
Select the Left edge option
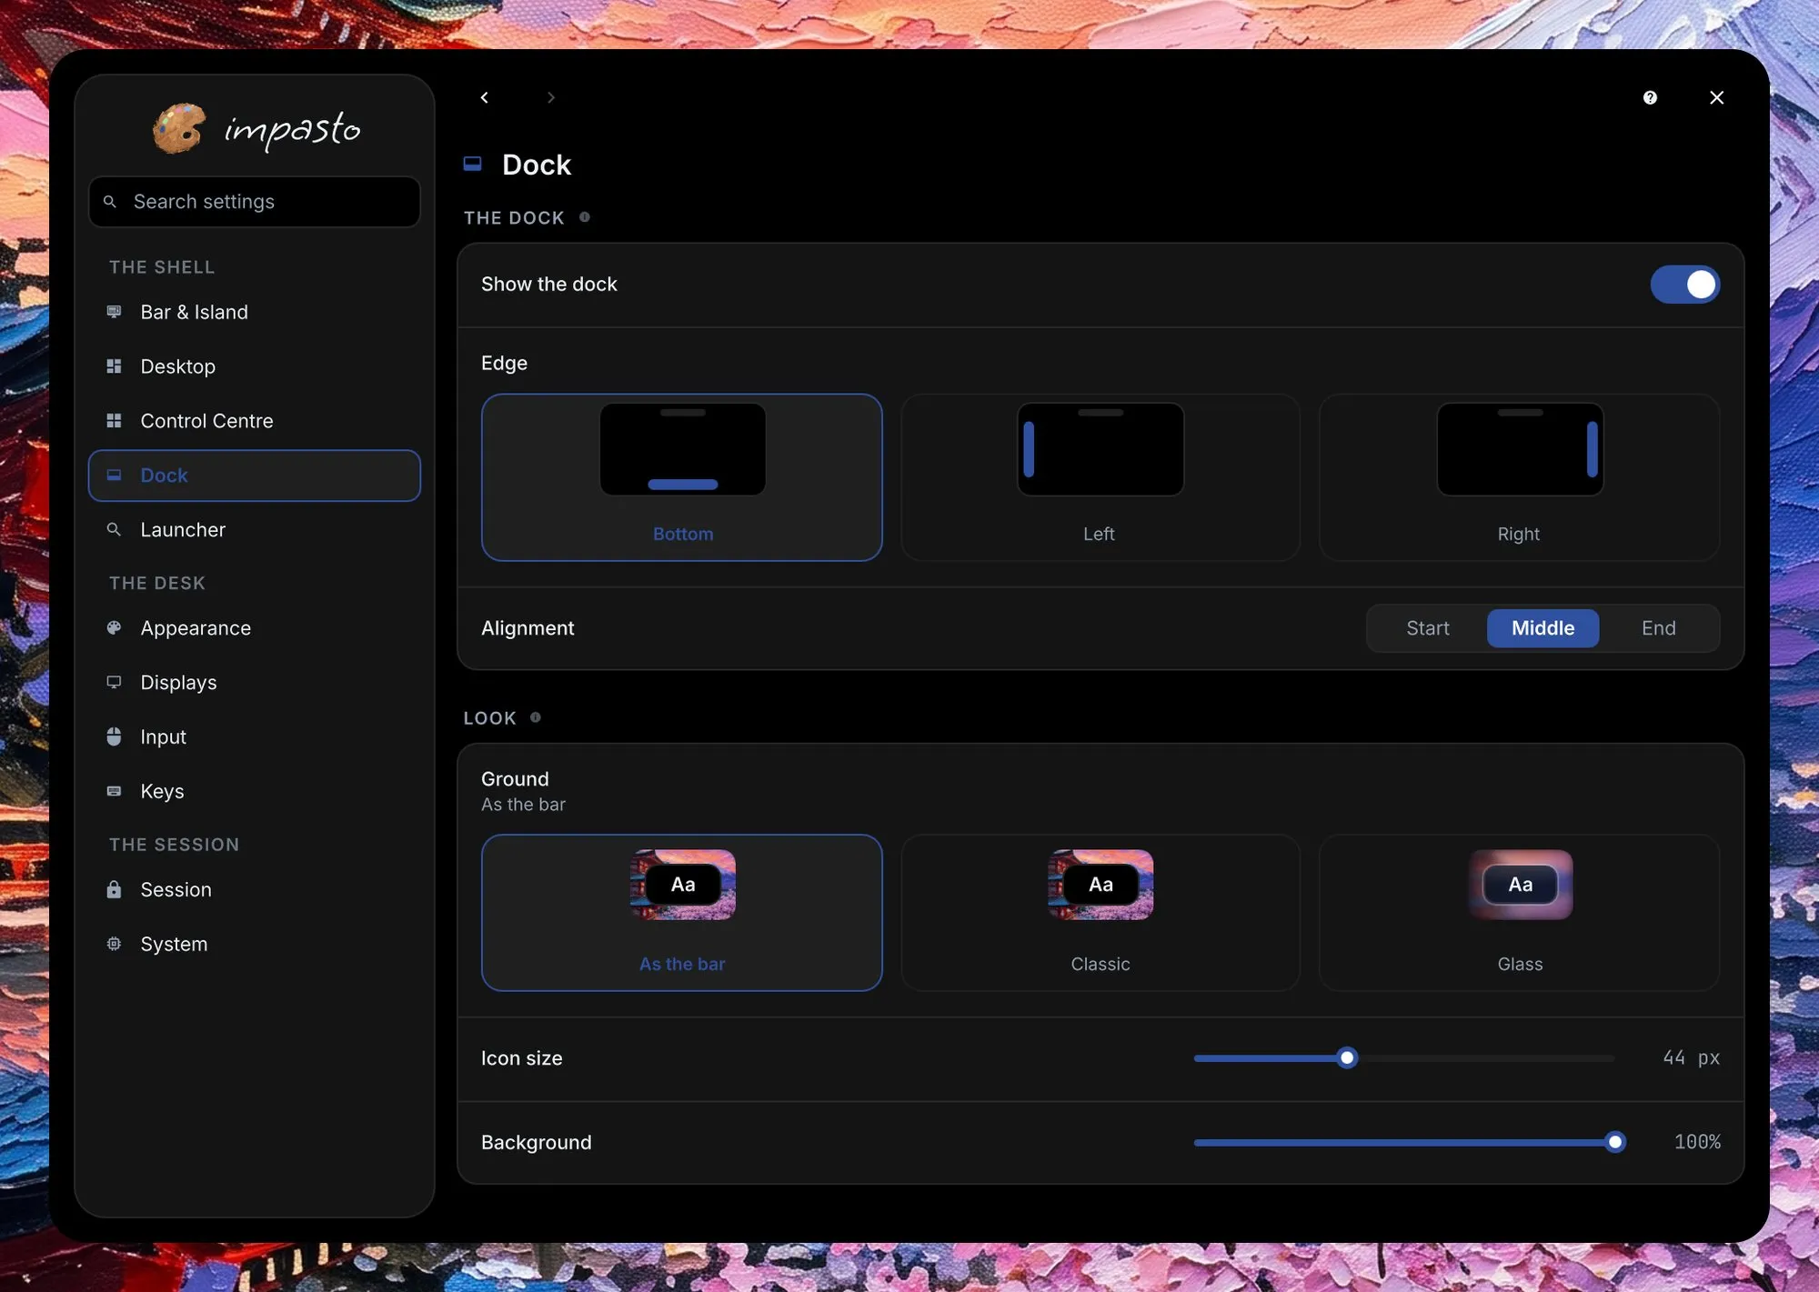tap(1100, 477)
